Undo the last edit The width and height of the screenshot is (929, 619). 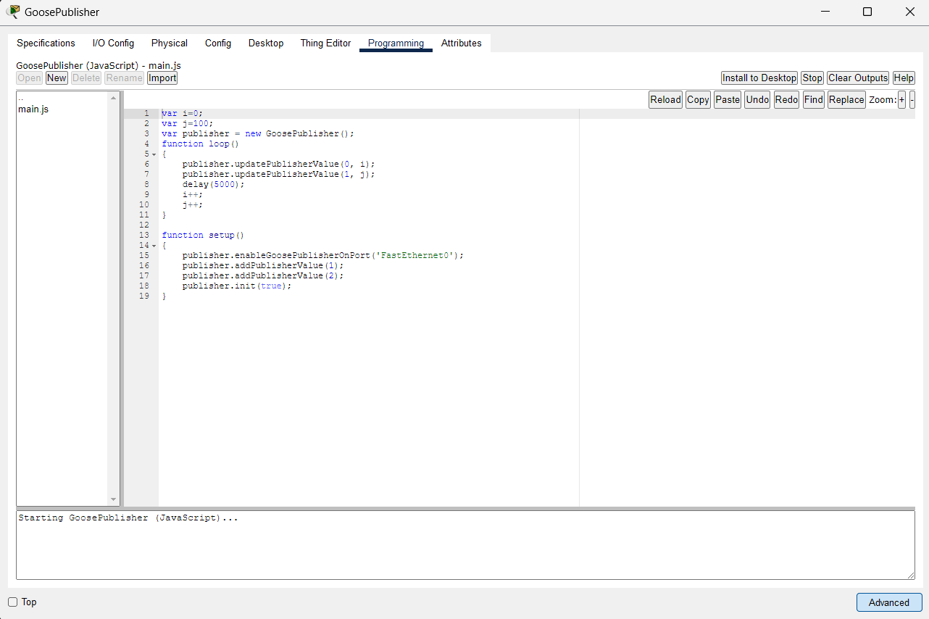pyautogui.click(x=757, y=100)
